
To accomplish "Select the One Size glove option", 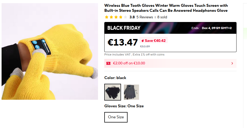I will pos(116,117).
